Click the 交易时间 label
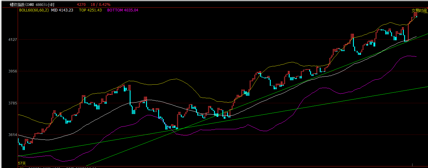Viewport: 428px width, 168px height. [419, 11]
